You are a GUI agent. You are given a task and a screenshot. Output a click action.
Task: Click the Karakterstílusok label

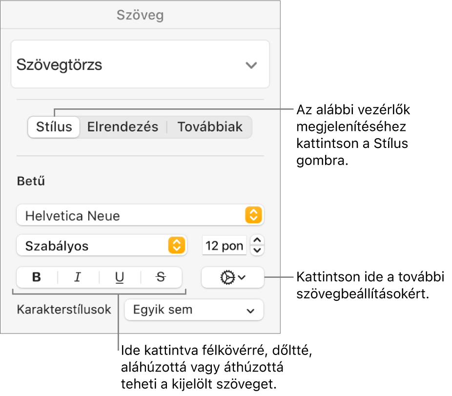pyautogui.click(x=64, y=310)
